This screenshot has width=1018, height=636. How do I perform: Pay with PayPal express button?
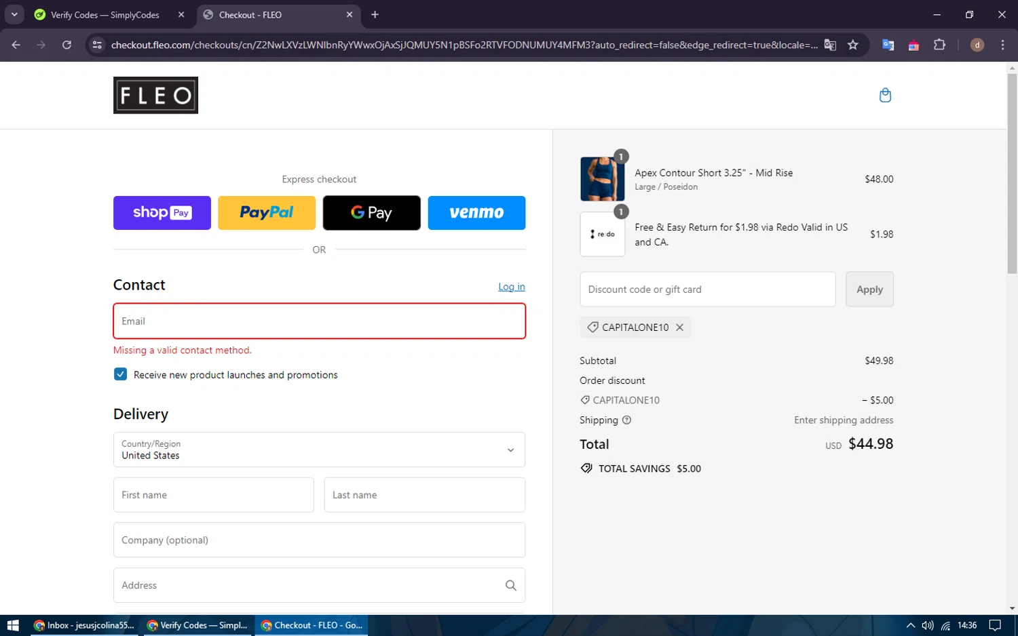click(267, 213)
